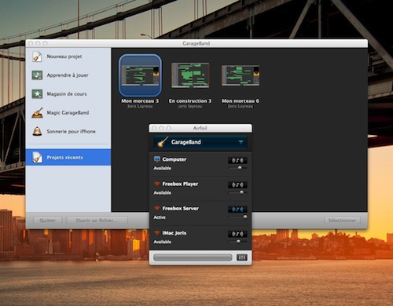The image size is (393, 306).
Task: Click Ouvrir un fichier button
Action: tap(97, 220)
